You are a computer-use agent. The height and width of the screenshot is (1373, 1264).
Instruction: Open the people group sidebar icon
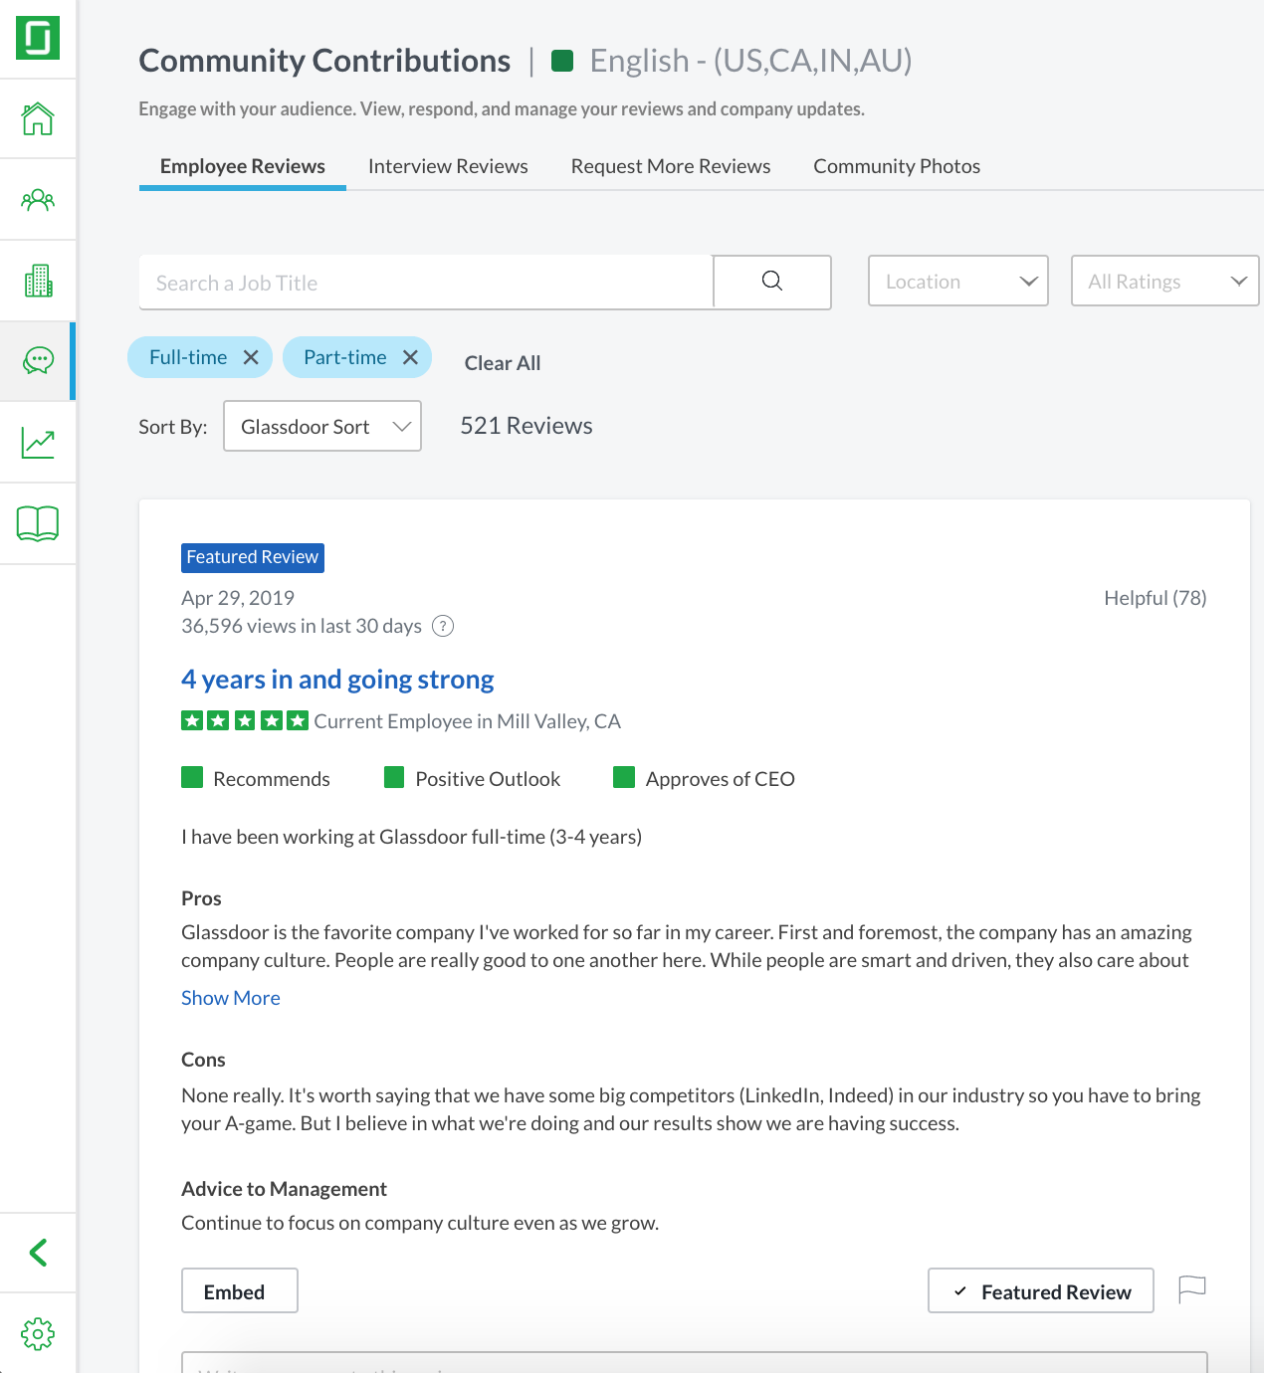point(38,200)
